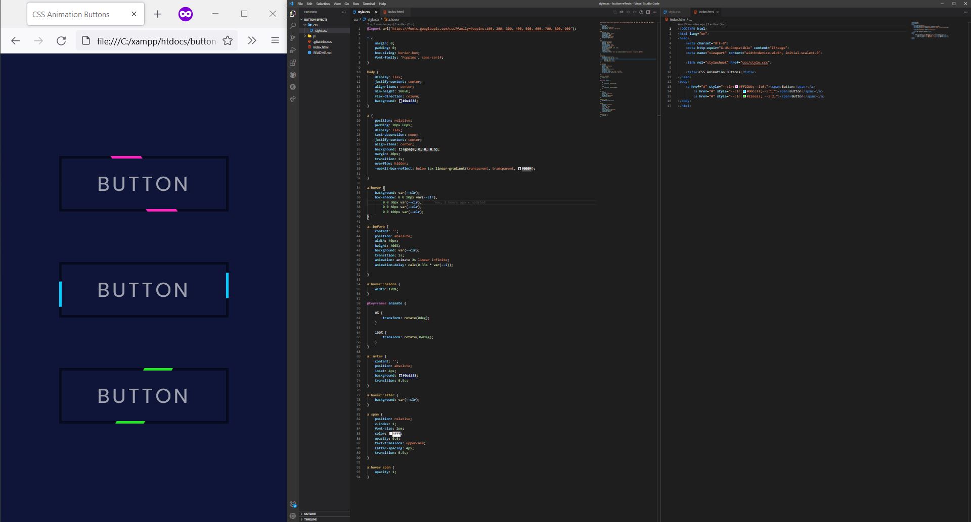Open Selection menu in VS Code
The width and height of the screenshot is (971, 522).
[323, 4]
